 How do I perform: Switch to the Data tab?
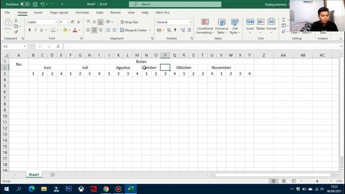(x=100, y=12)
